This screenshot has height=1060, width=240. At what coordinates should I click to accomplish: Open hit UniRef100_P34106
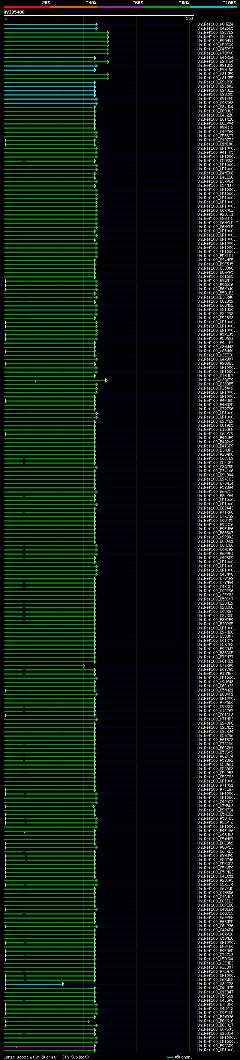click(215, 471)
